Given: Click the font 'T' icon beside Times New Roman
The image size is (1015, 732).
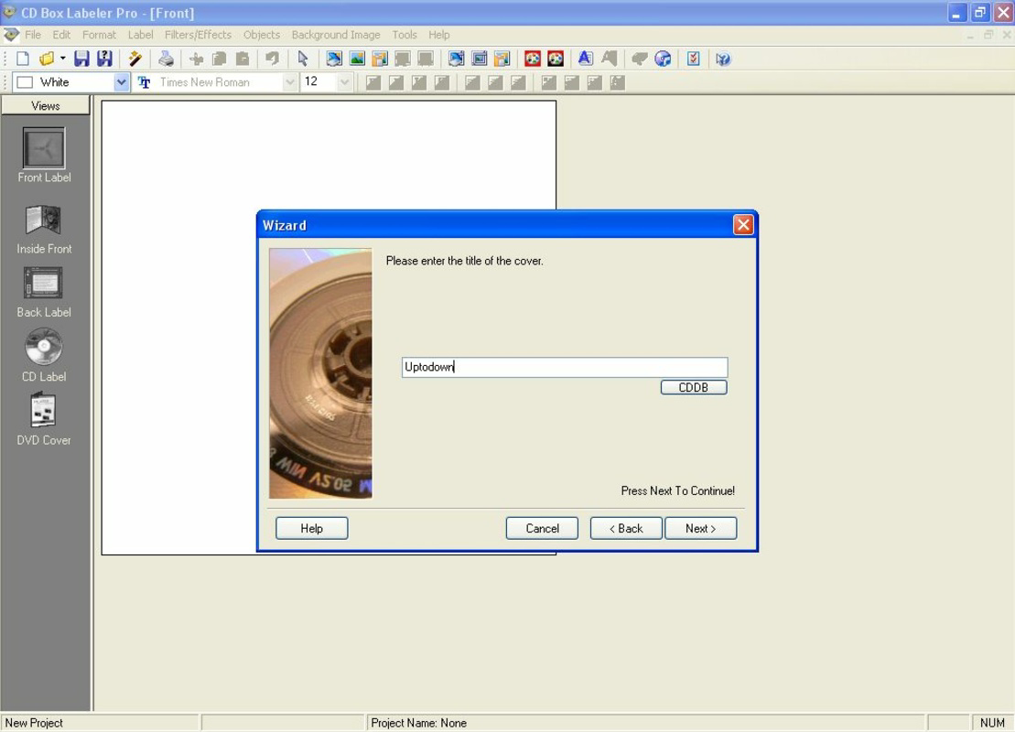Looking at the screenshot, I should (x=145, y=82).
